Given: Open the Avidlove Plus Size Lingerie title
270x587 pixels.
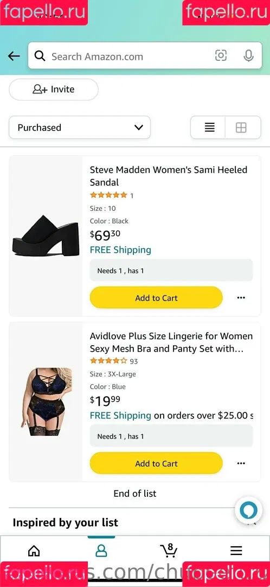Looking at the screenshot, I should (x=171, y=342).
